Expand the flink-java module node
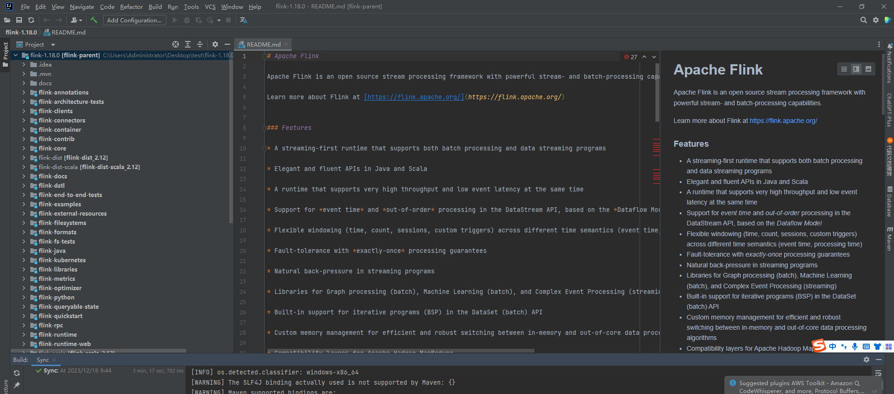 click(x=24, y=251)
